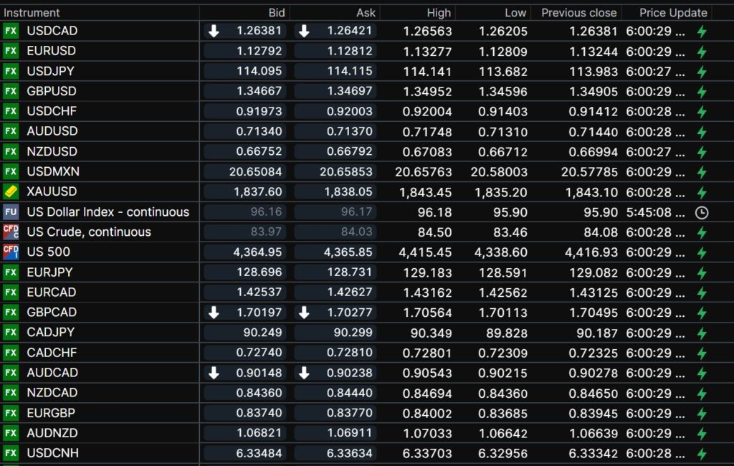Click the USDJPY bid price 114.095
This screenshot has width=734, height=466.
click(x=259, y=71)
